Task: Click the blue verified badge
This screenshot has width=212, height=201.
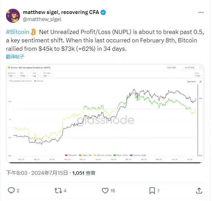Action: click(103, 13)
